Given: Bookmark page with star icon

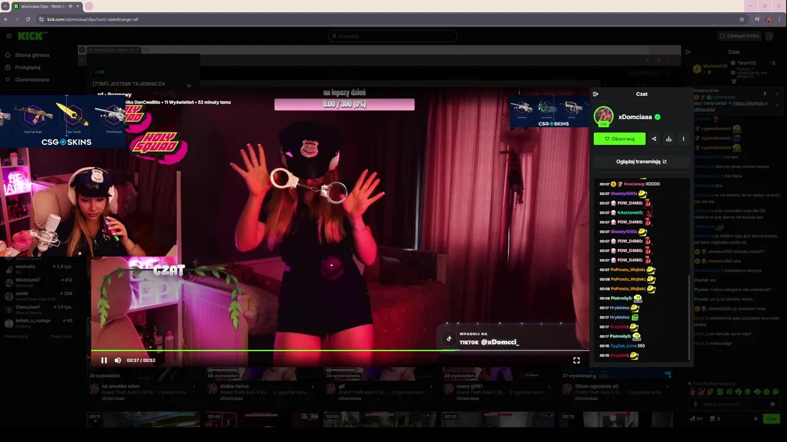Looking at the screenshot, I should [742, 19].
